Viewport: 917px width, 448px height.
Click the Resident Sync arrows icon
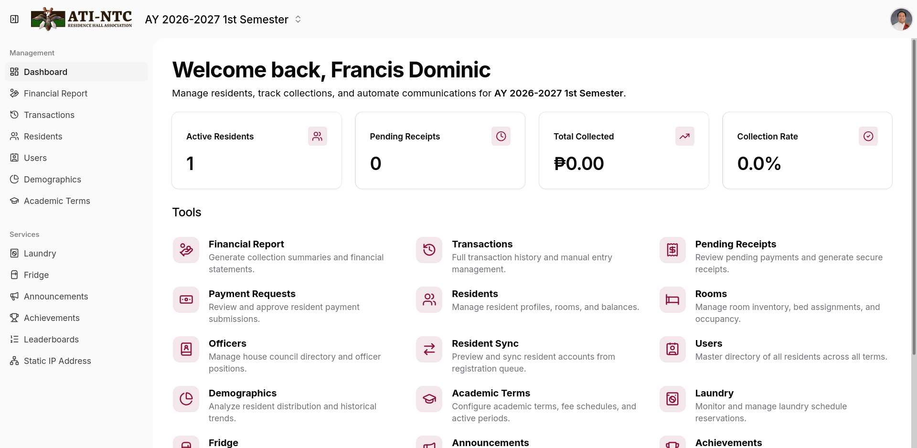(429, 349)
